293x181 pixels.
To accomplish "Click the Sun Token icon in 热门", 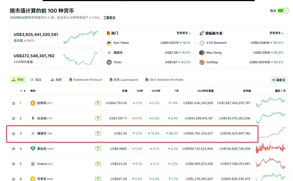I will 109,43.
